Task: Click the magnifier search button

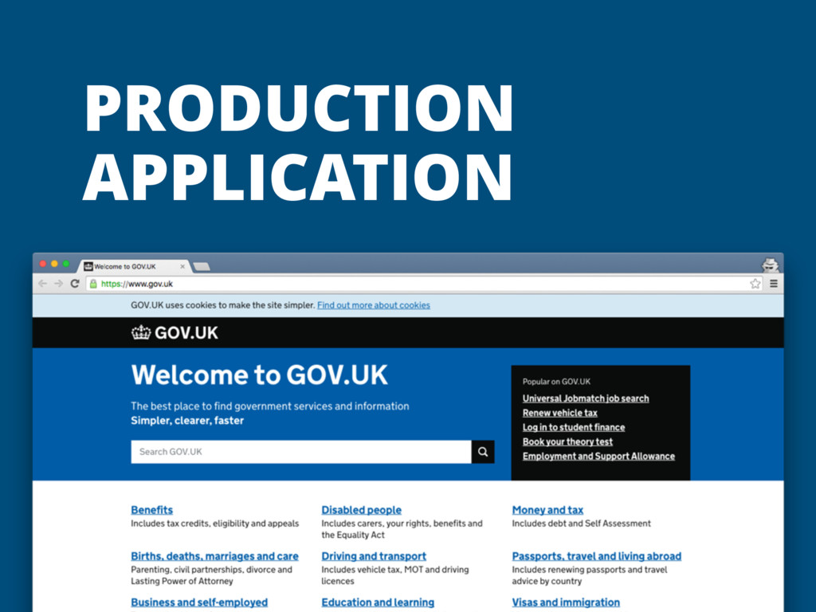Action: click(483, 452)
